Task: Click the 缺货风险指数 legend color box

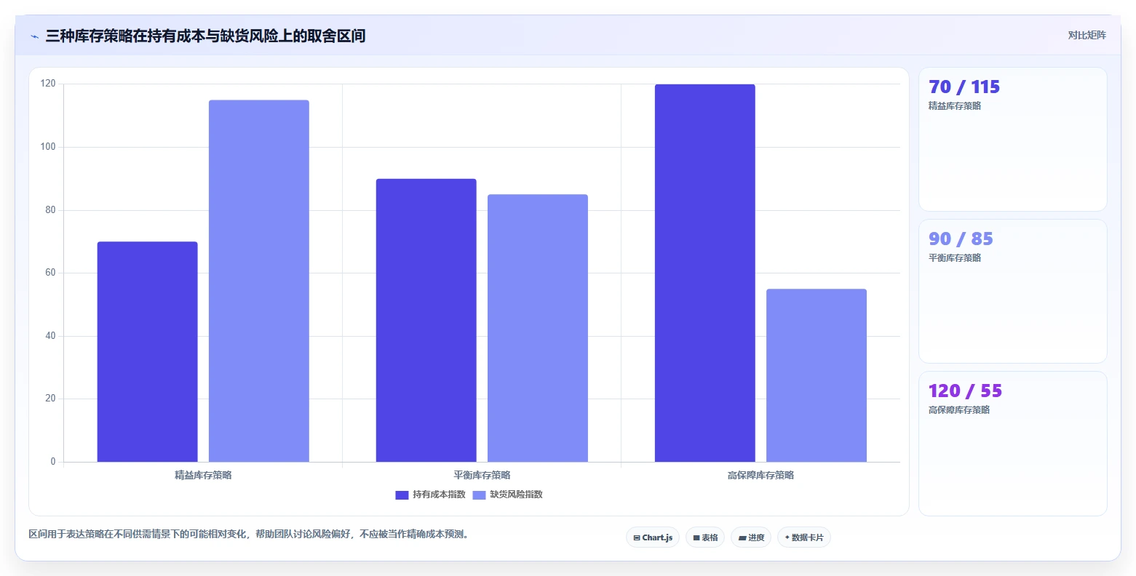Action: 479,495
